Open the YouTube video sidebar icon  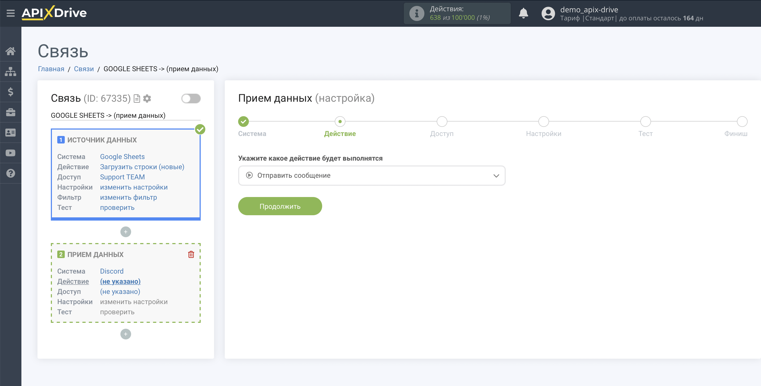click(x=11, y=153)
